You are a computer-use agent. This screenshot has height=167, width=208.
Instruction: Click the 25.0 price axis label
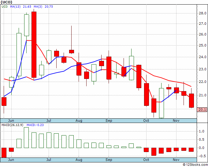(x=202, y=45)
